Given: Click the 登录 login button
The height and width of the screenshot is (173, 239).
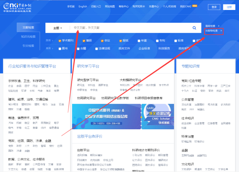Looking at the screenshot, I should tap(214, 7).
